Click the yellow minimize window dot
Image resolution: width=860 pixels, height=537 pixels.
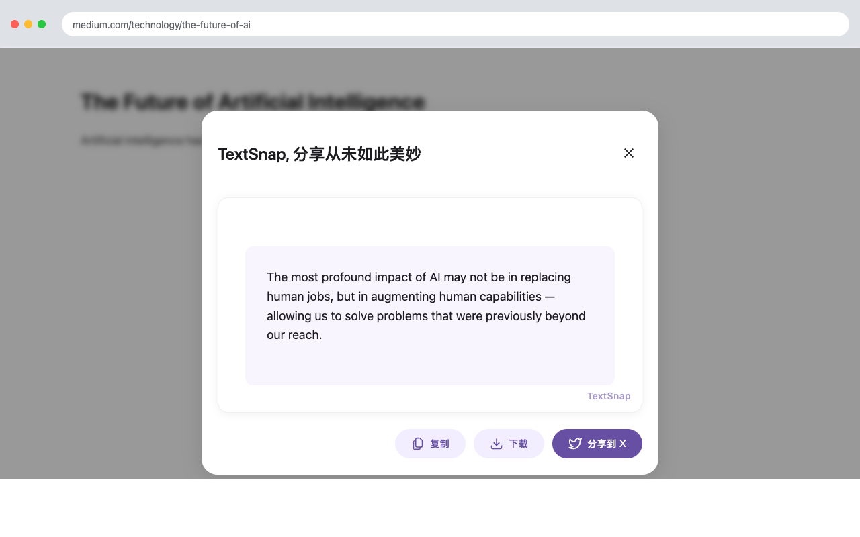[x=28, y=24]
